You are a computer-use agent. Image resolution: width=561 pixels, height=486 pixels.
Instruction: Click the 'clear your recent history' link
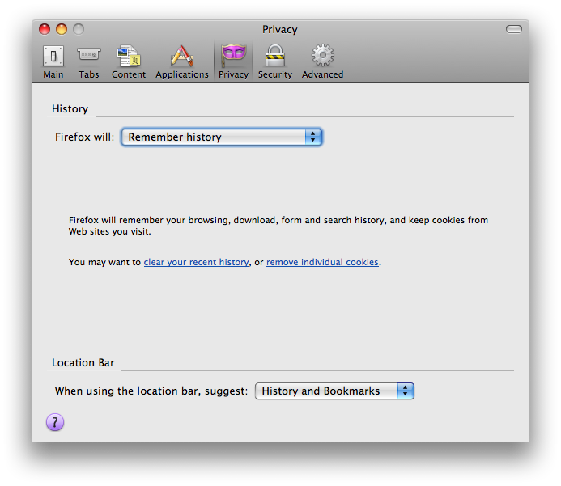(196, 262)
